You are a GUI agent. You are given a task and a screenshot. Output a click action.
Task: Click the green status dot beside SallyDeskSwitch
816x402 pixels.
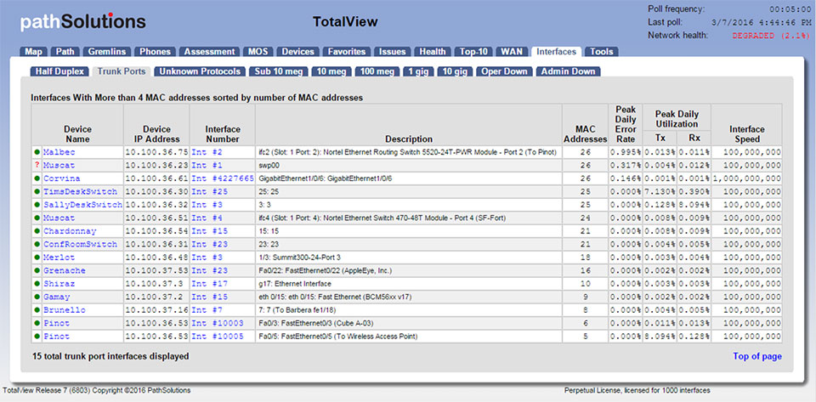(x=37, y=205)
